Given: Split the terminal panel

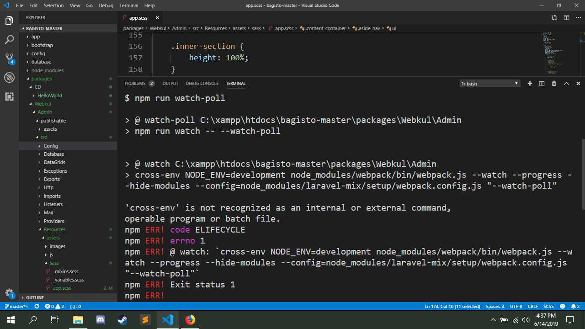Looking at the screenshot, I should tap(542, 84).
